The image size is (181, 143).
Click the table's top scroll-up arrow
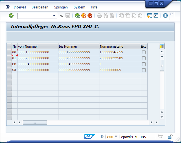(162, 52)
